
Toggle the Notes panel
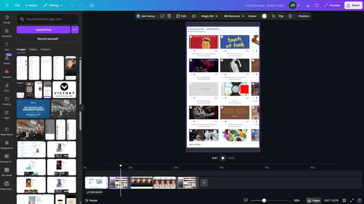click(91, 201)
